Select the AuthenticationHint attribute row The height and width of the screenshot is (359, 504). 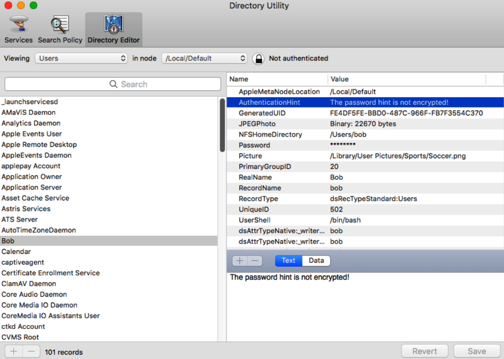point(365,103)
